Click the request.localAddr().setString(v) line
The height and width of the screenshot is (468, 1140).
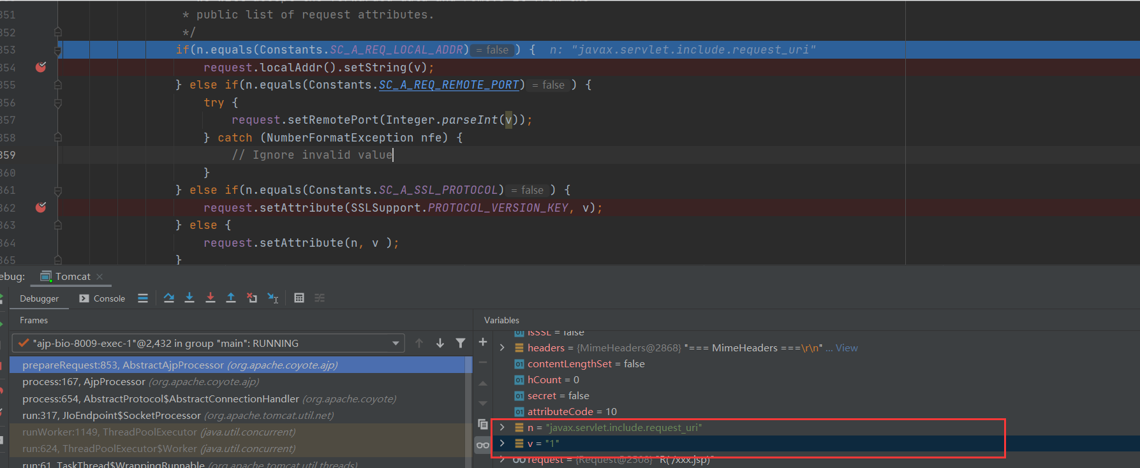(x=319, y=68)
